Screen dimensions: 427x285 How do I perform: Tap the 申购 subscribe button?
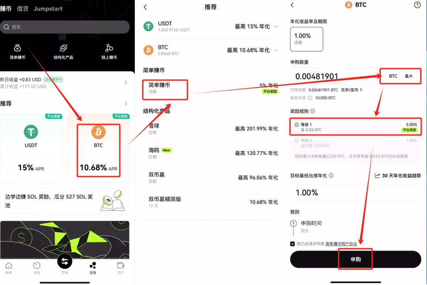pyautogui.click(x=356, y=259)
